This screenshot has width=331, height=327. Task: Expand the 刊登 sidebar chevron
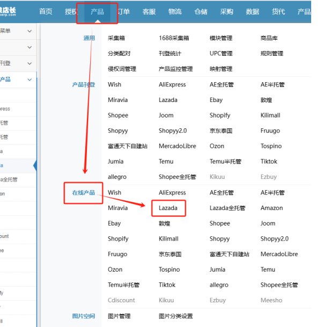pyautogui.click(x=30, y=63)
